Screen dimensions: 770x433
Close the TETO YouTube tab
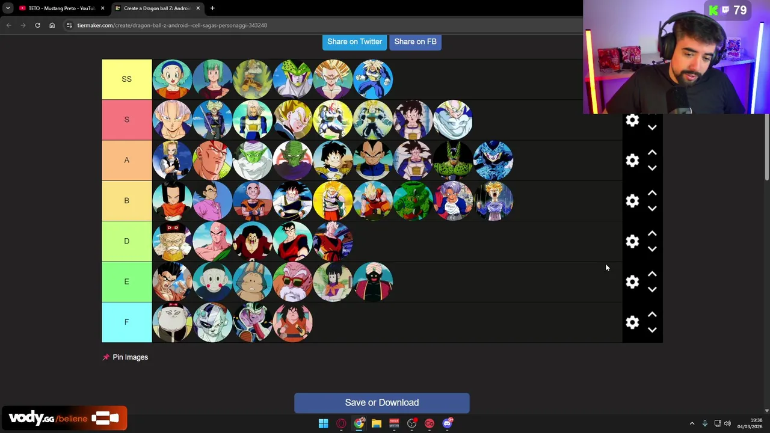tap(102, 8)
